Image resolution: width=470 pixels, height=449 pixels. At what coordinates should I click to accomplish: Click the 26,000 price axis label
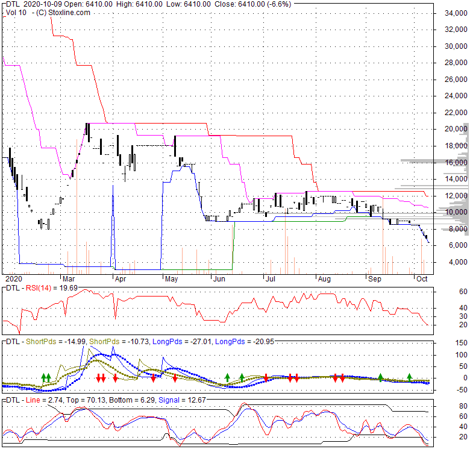[456, 80]
